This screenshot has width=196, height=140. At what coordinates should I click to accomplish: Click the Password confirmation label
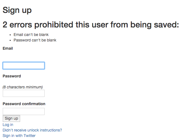[x=24, y=104]
